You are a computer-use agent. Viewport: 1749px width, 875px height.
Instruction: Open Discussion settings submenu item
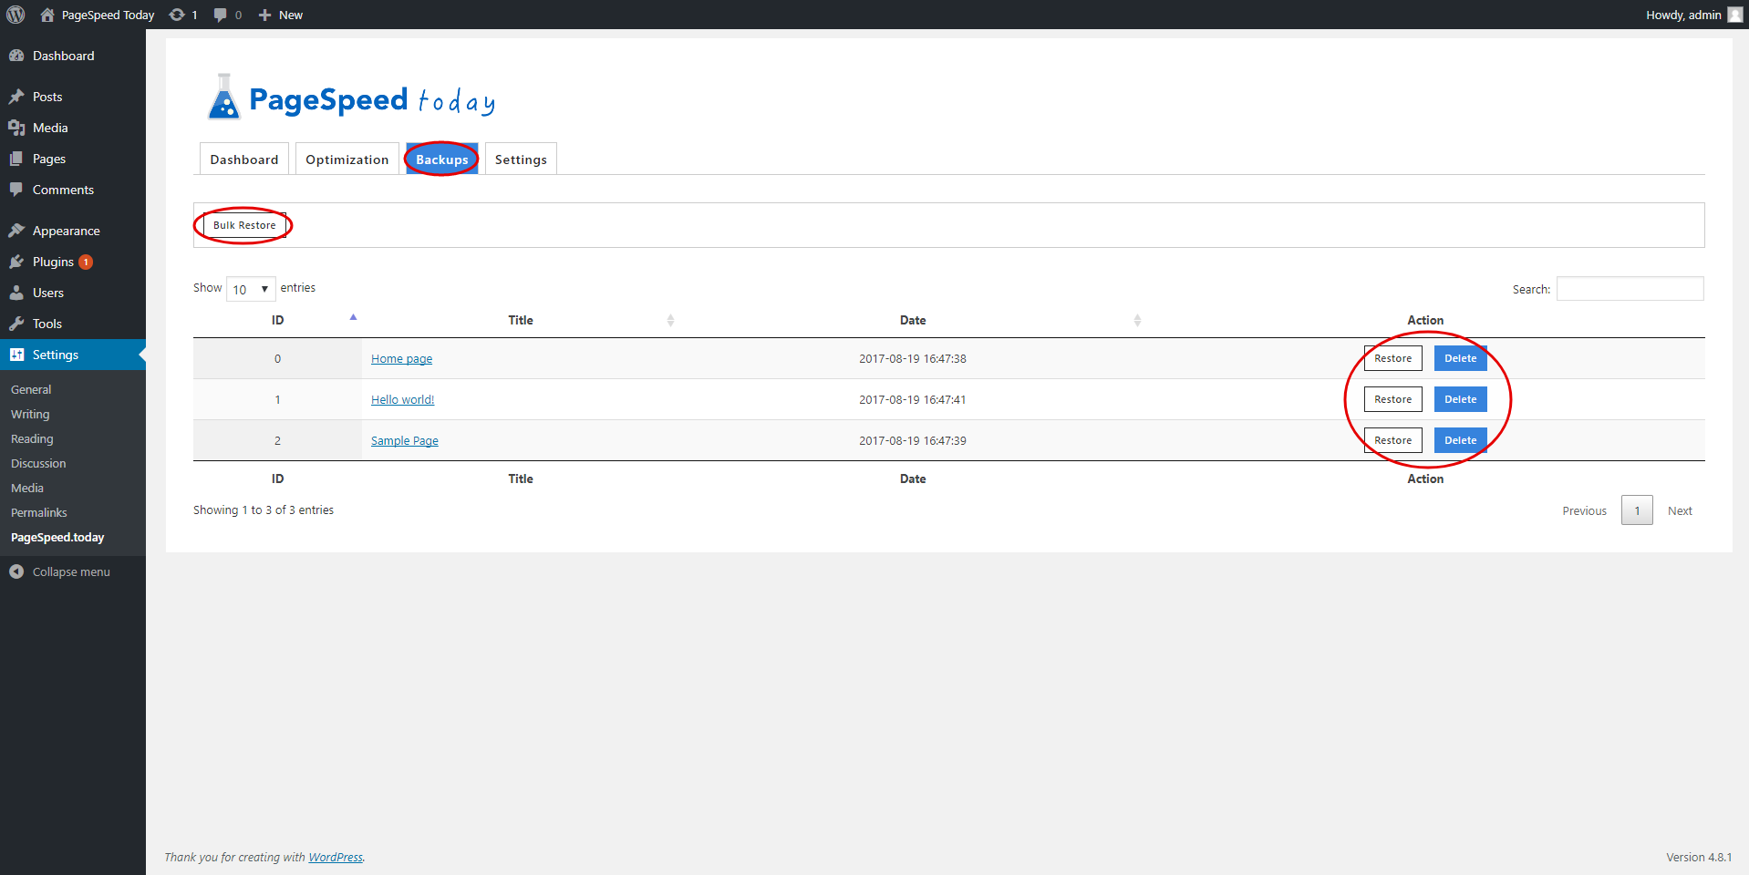point(38,463)
